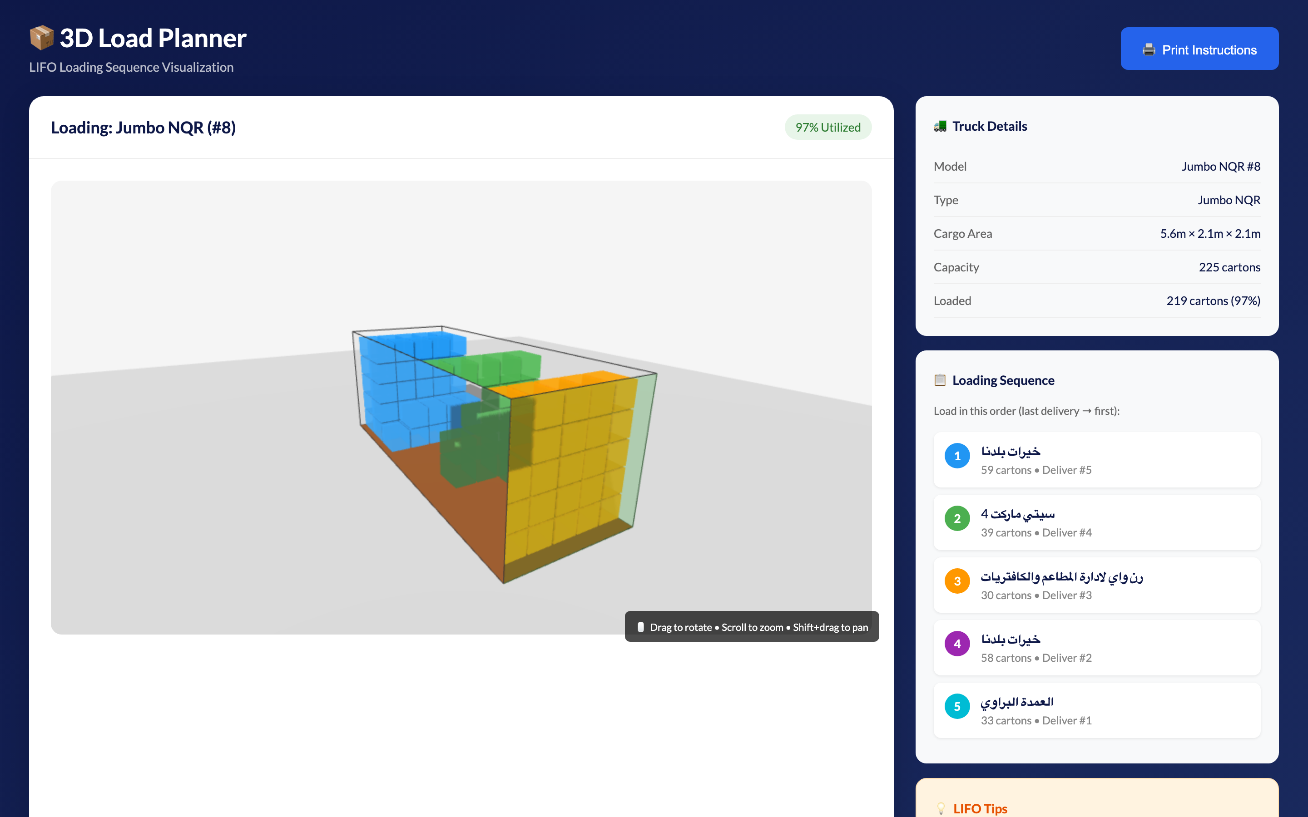The image size is (1308, 817).
Task: Click the 33 cartons • Deliver #1 line
Action: point(1036,720)
